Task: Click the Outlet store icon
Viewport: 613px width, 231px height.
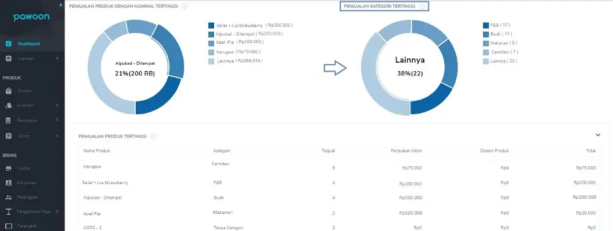Action: pos(8,168)
